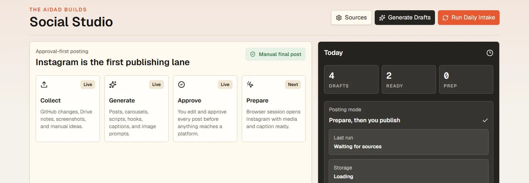Click the Live badge on Collect card

88,85
